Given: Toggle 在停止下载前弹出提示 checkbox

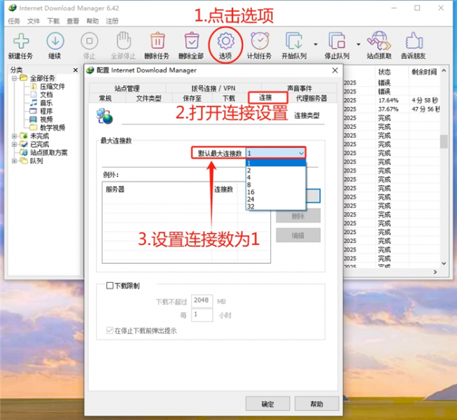Looking at the screenshot, I should (x=110, y=330).
